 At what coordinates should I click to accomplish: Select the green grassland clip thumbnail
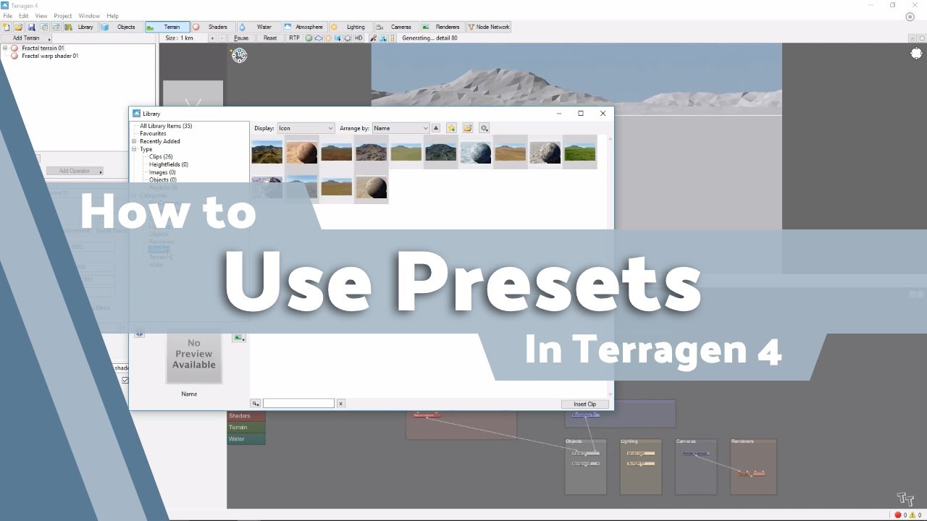tap(580, 152)
